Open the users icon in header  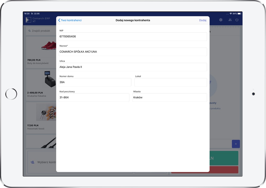tap(230, 20)
